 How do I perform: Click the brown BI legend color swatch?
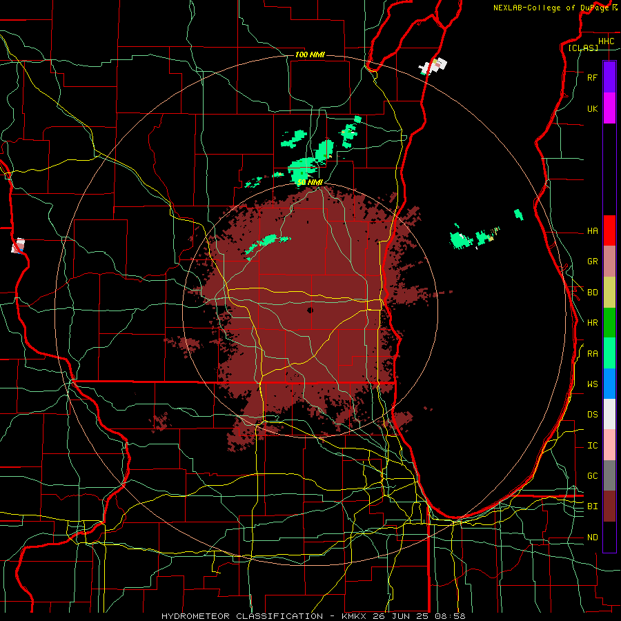pyautogui.click(x=609, y=506)
